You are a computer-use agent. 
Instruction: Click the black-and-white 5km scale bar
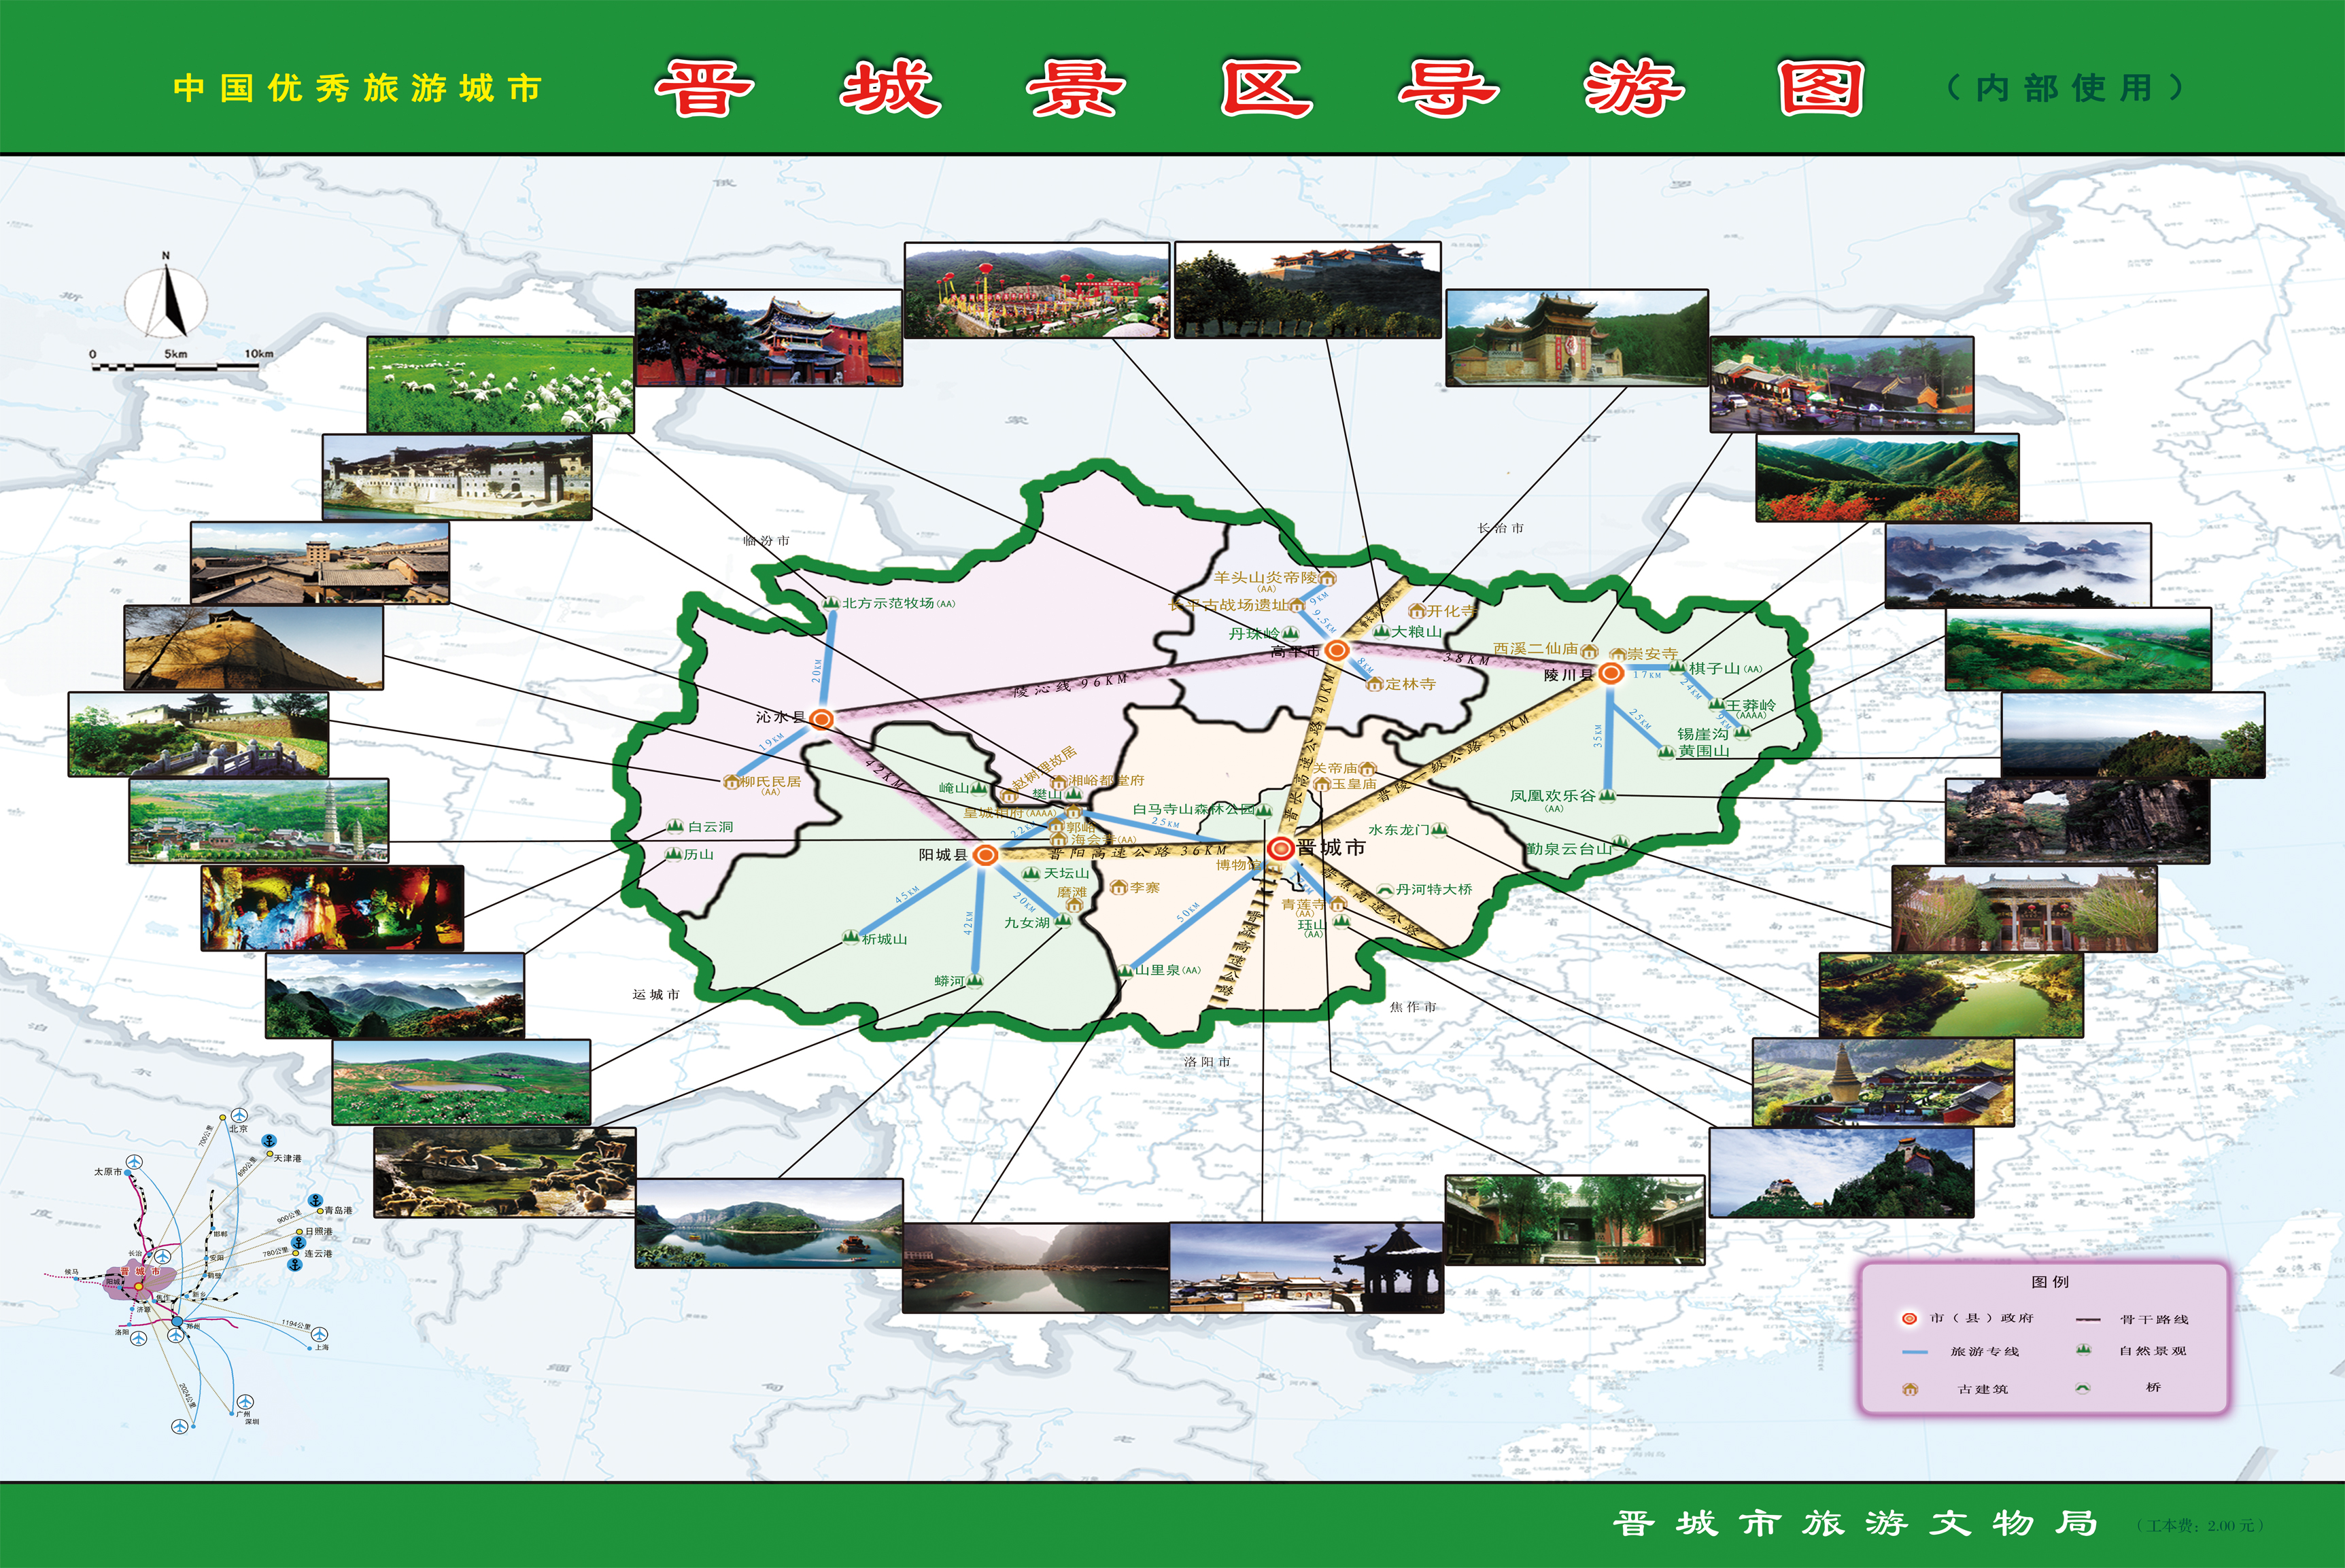coord(176,367)
